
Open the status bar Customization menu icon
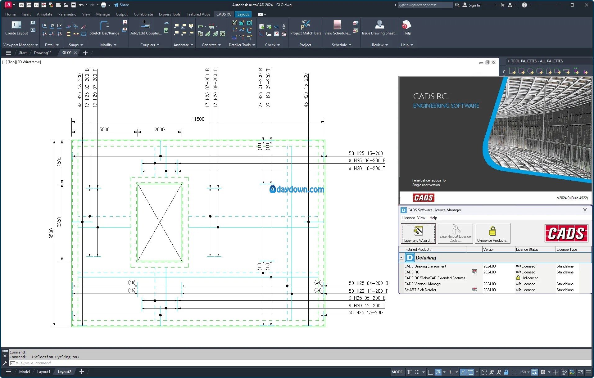(588, 372)
